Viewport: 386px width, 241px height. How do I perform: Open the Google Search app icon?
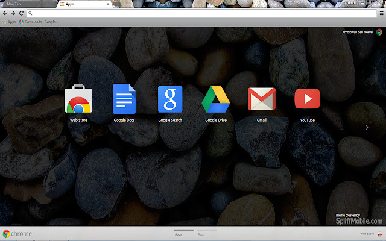[x=170, y=99]
